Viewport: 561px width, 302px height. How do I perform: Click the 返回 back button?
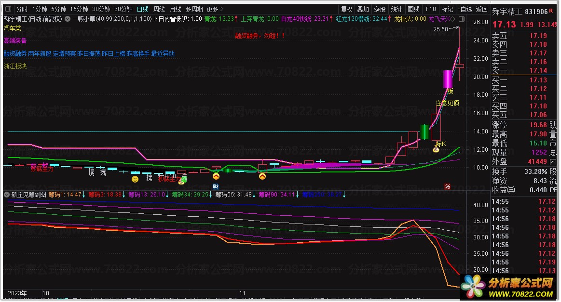click(x=481, y=9)
